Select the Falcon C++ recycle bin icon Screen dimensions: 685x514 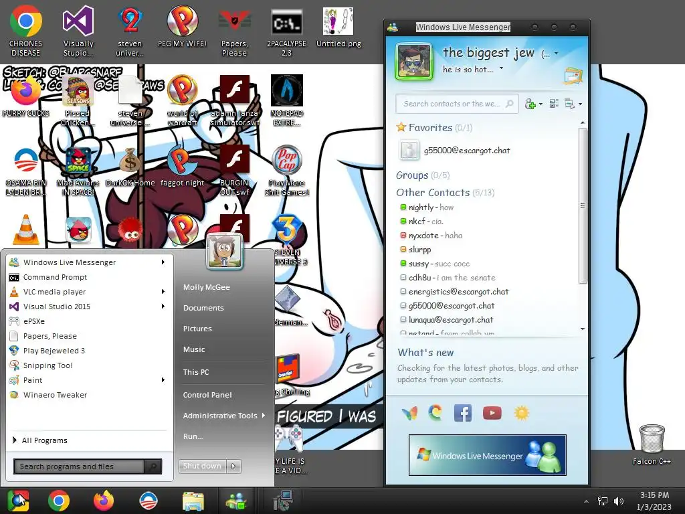point(652,444)
